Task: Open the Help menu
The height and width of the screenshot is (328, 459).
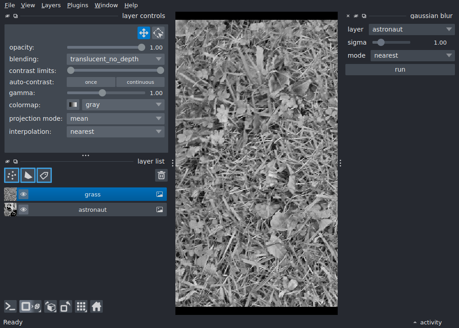Action: (131, 5)
